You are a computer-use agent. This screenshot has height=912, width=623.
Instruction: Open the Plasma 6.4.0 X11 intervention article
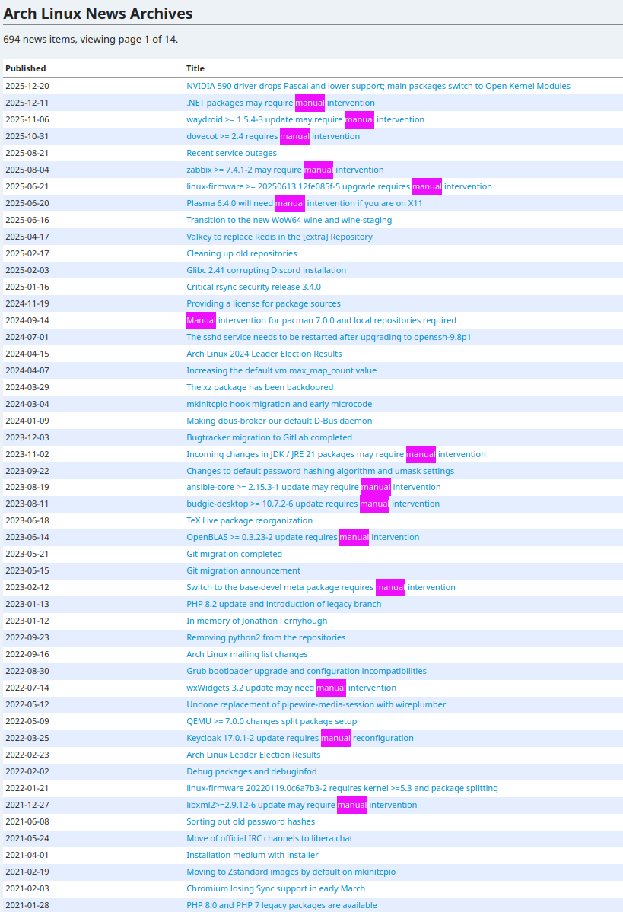[x=304, y=204]
